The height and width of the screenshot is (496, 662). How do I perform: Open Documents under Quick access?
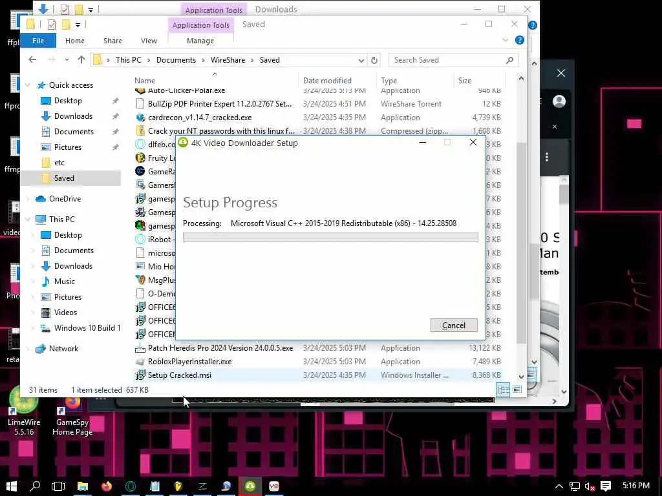point(74,132)
